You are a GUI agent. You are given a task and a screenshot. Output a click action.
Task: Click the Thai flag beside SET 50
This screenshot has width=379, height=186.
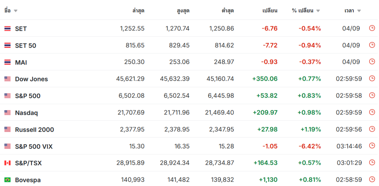pos(7,46)
